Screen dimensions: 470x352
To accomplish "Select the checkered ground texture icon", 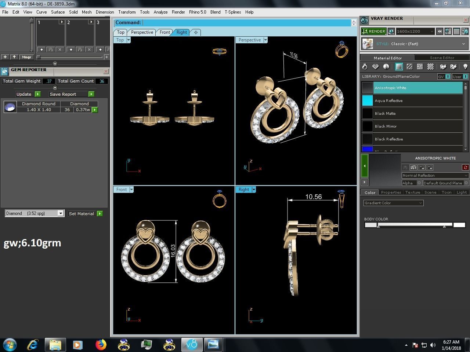I will pyautogui.click(x=409, y=66).
